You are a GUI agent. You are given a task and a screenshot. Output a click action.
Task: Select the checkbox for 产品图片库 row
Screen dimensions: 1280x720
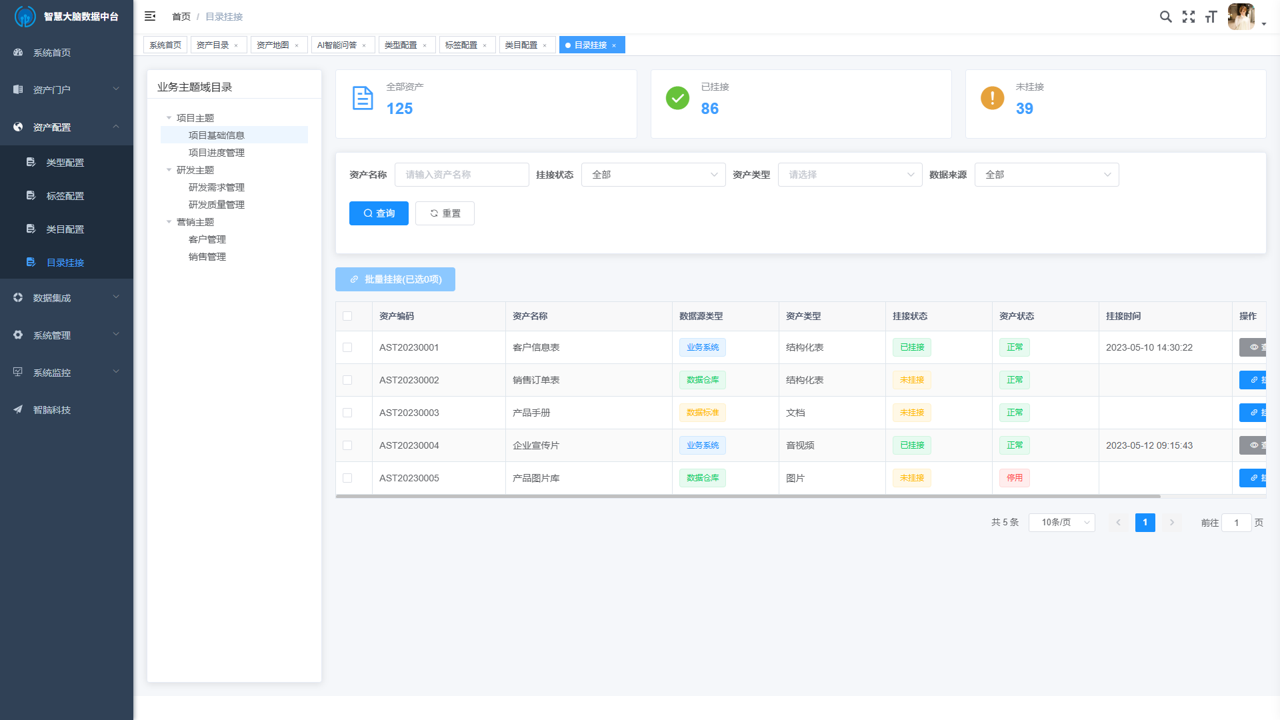tap(347, 478)
